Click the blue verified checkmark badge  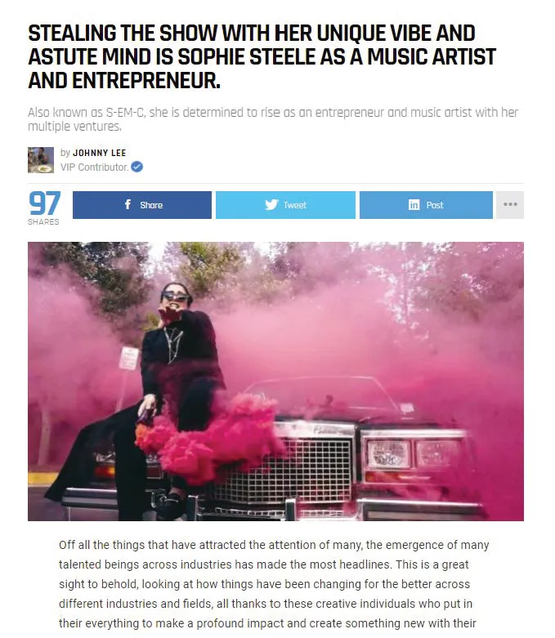[137, 167]
